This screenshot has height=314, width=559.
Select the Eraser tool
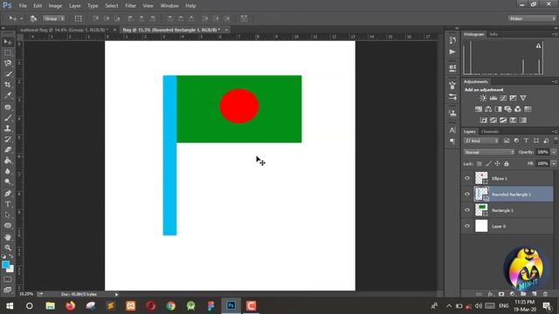pyautogui.click(x=8, y=149)
